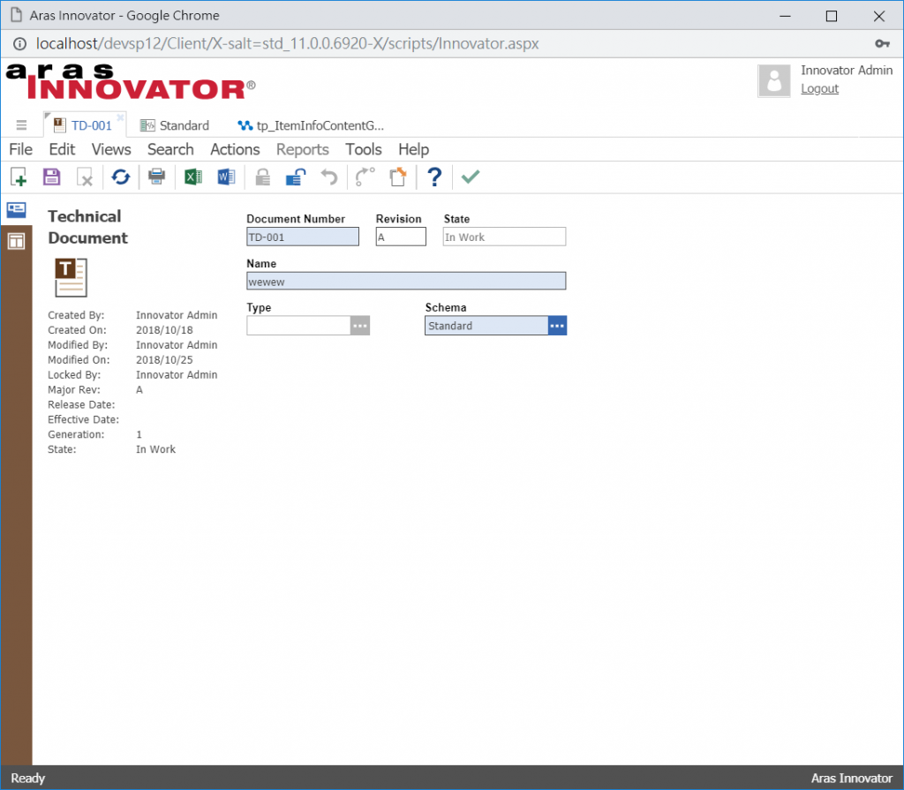Open the Views menu

coord(111,149)
